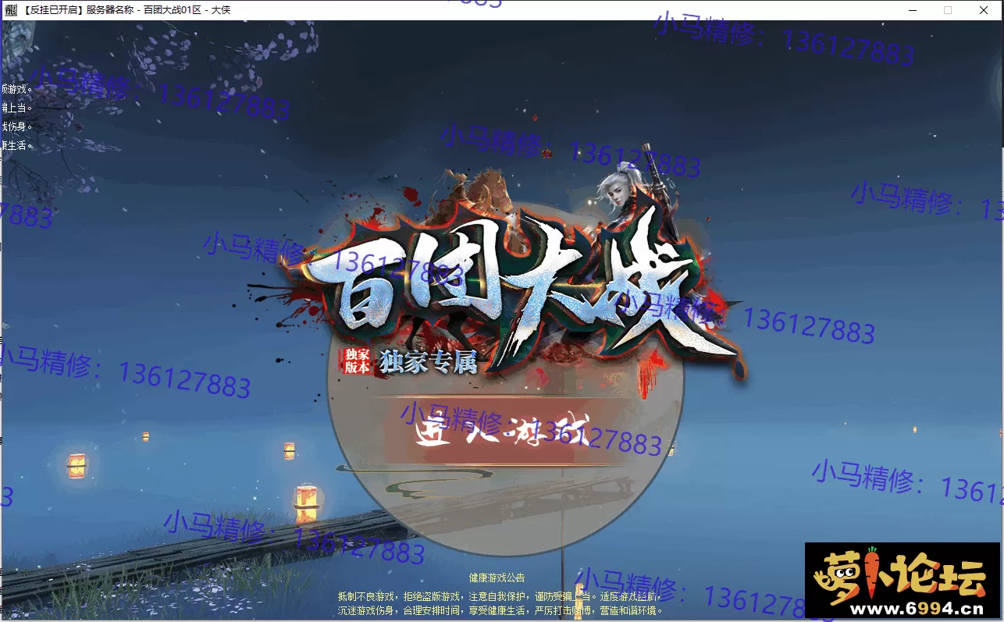Click the notice line starting 沉迷游戏伤身
The height and width of the screenshot is (622, 1004).
500,610
